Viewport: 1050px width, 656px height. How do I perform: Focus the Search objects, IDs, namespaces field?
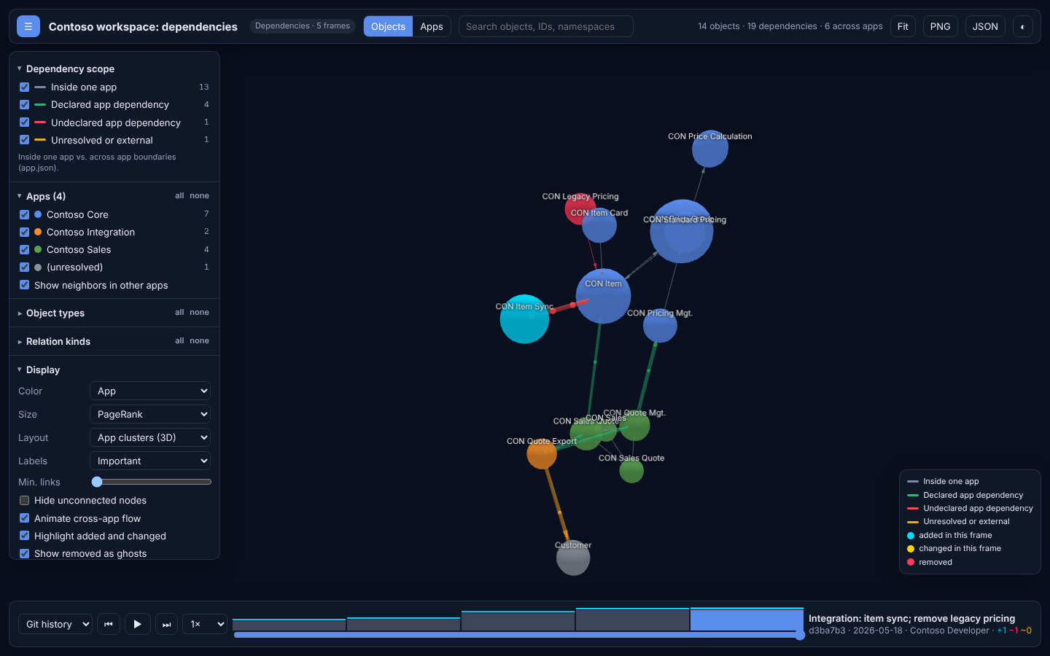coord(545,26)
